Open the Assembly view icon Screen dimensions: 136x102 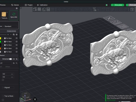[132, 9]
